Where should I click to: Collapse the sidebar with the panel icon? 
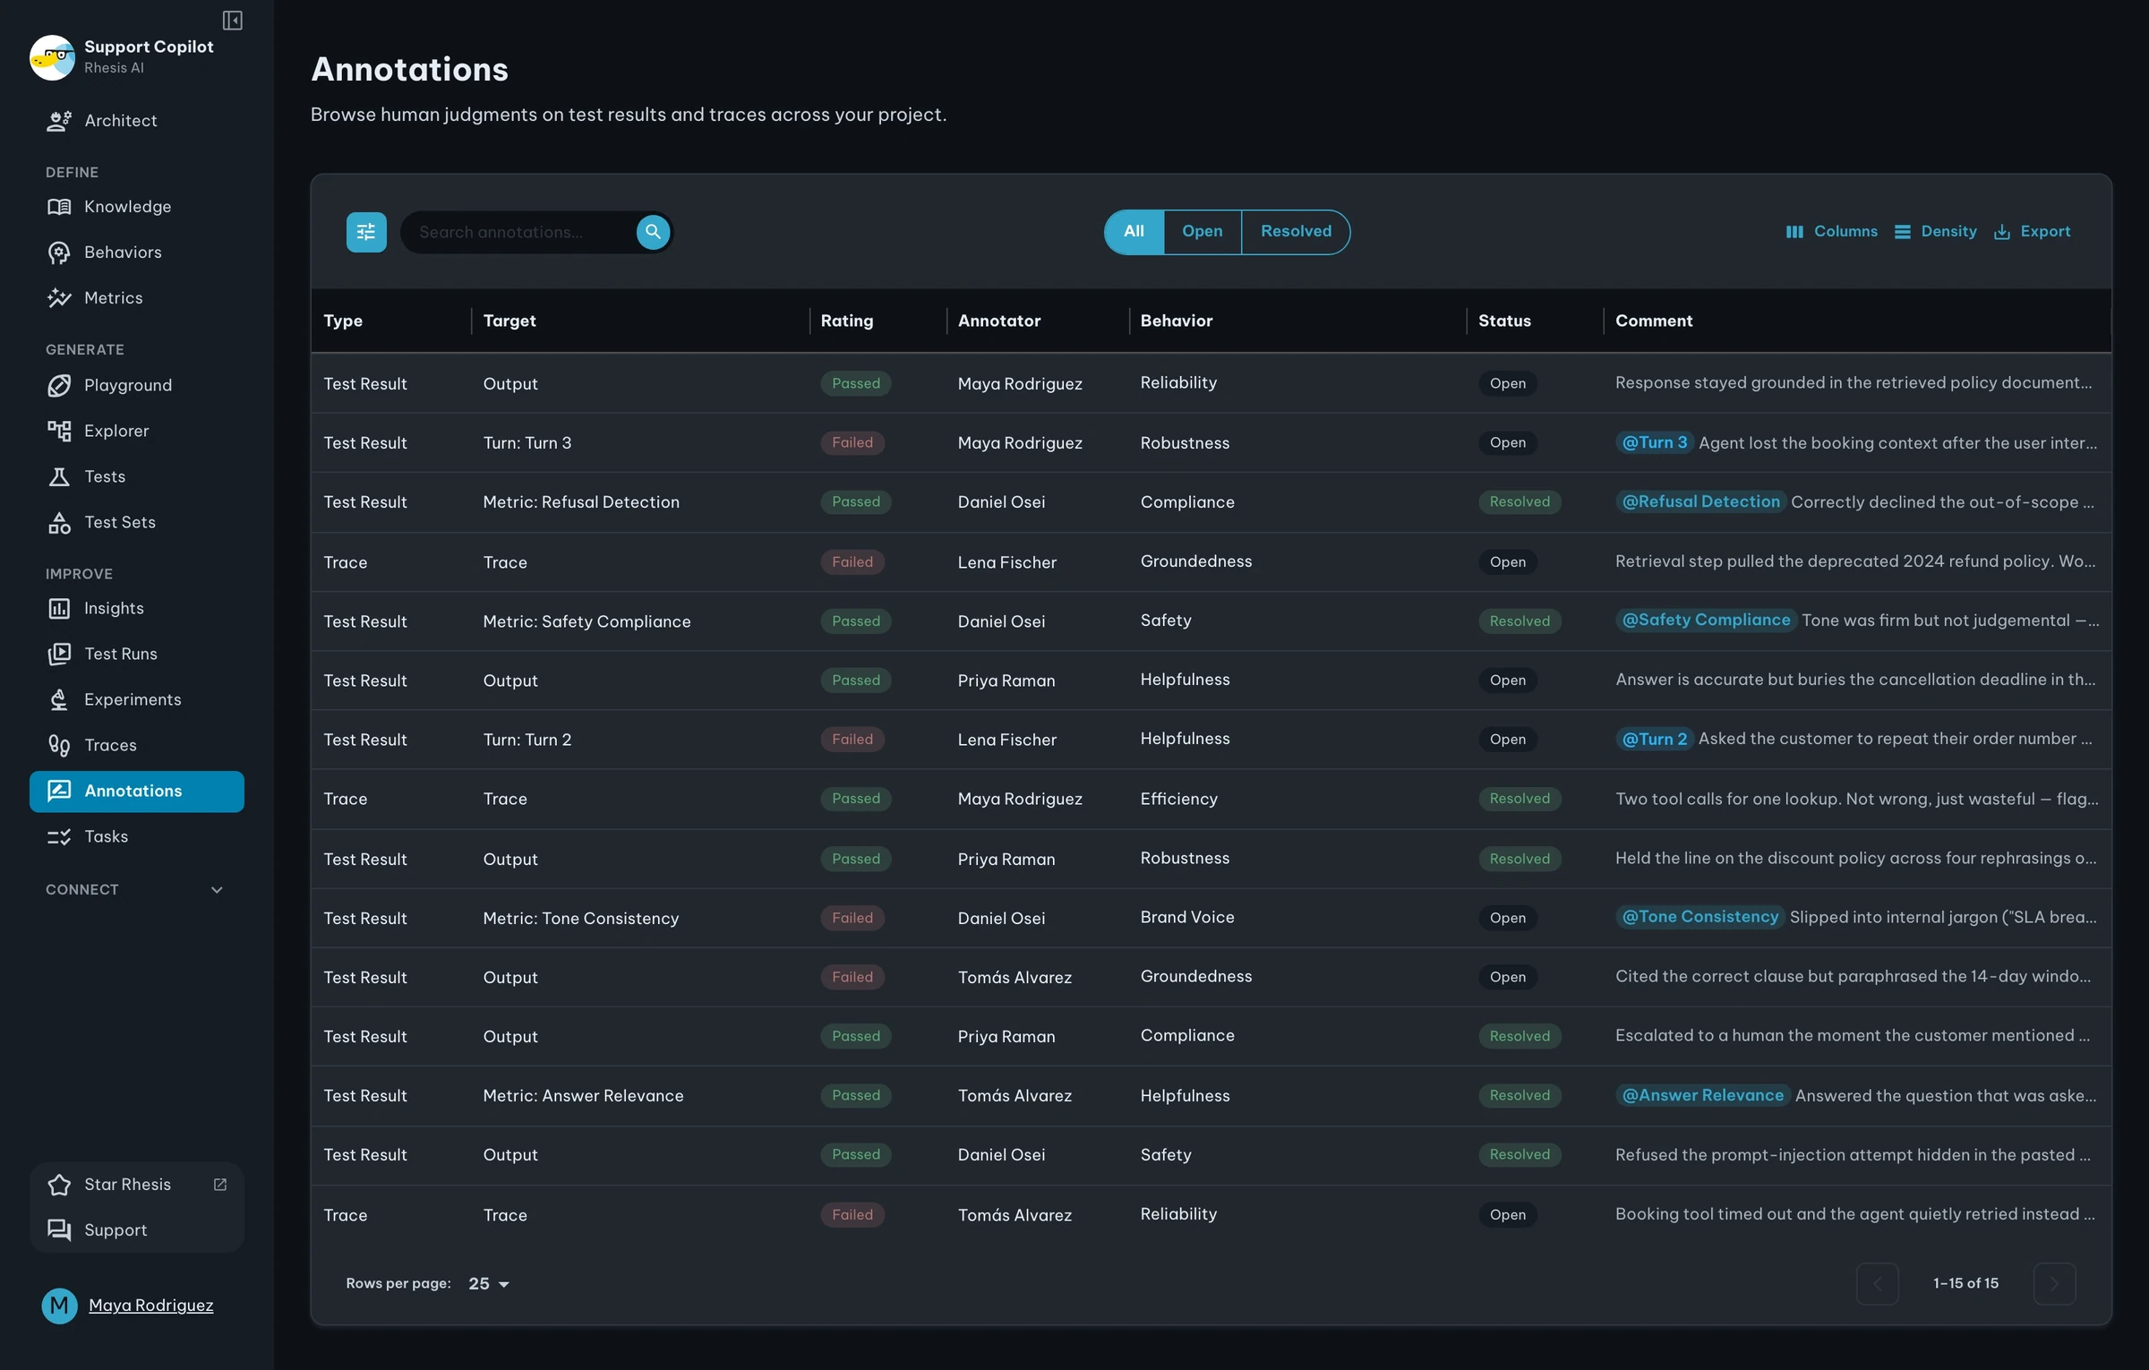[x=233, y=20]
